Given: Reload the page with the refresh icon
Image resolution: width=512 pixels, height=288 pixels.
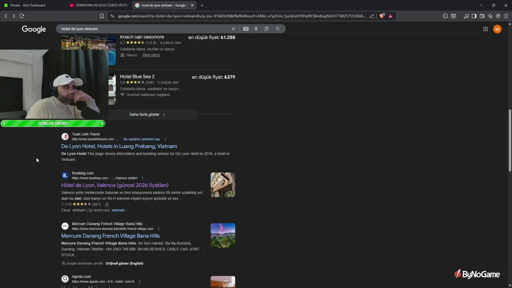Looking at the screenshot, I should click(x=22, y=16).
